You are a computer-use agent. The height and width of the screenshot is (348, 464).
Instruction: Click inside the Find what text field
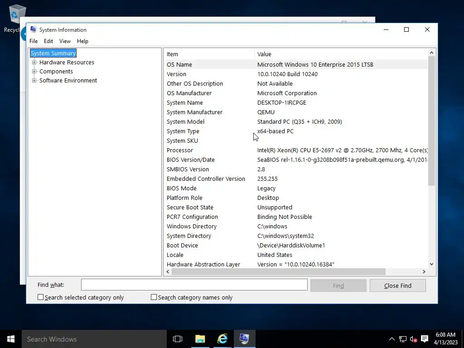(x=194, y=285)
